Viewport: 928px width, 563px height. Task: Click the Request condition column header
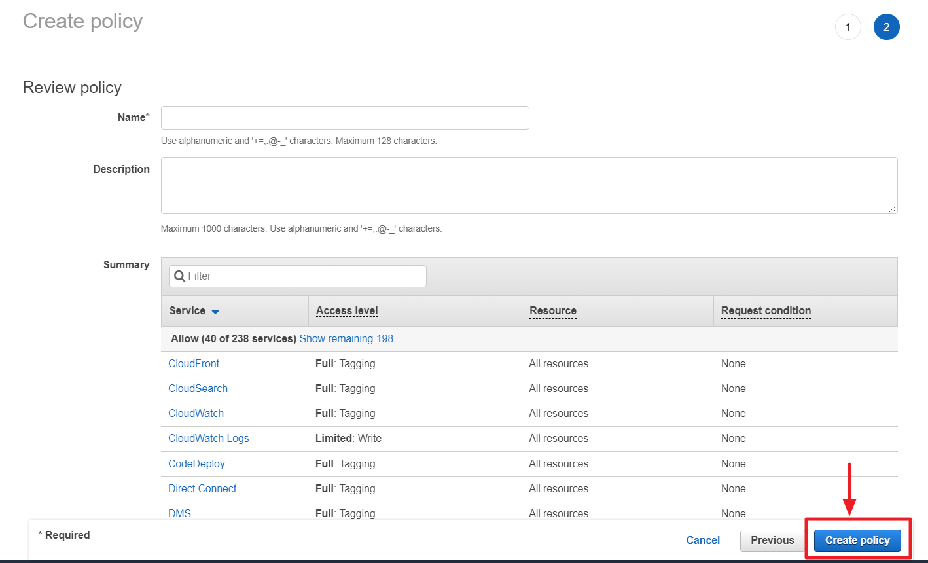[766, 311]
